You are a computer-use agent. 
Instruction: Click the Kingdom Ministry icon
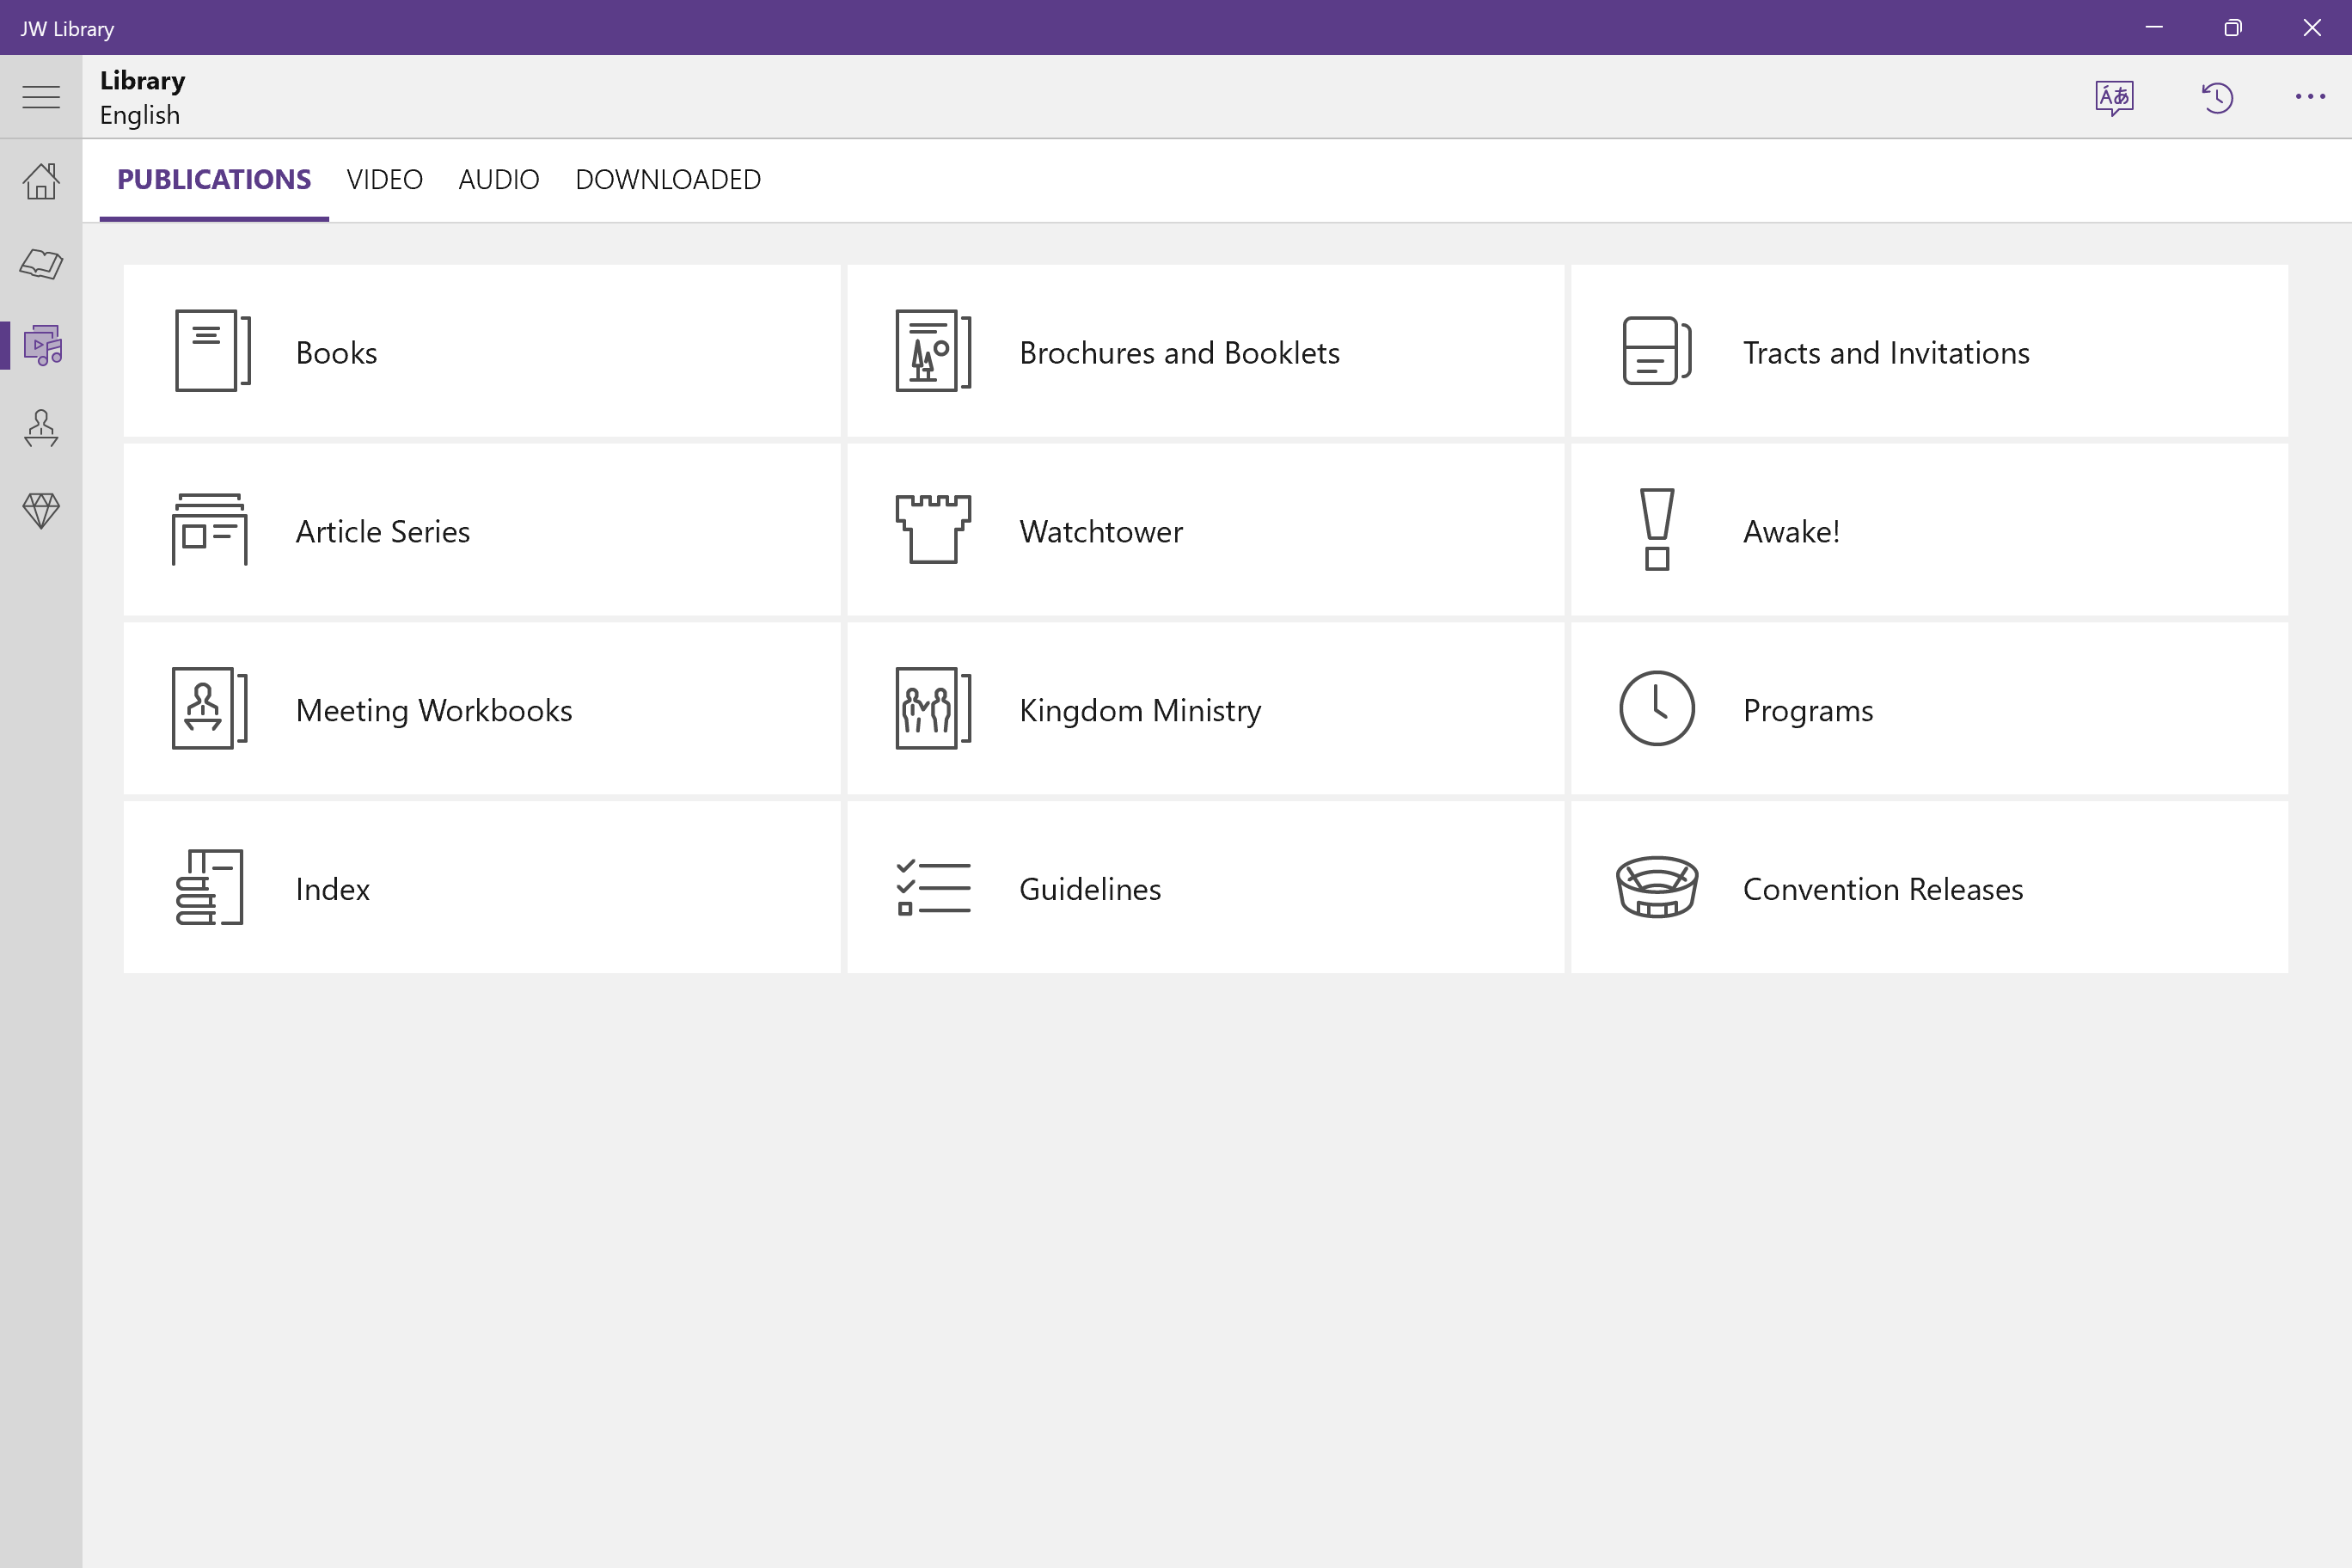click(933, 708)
